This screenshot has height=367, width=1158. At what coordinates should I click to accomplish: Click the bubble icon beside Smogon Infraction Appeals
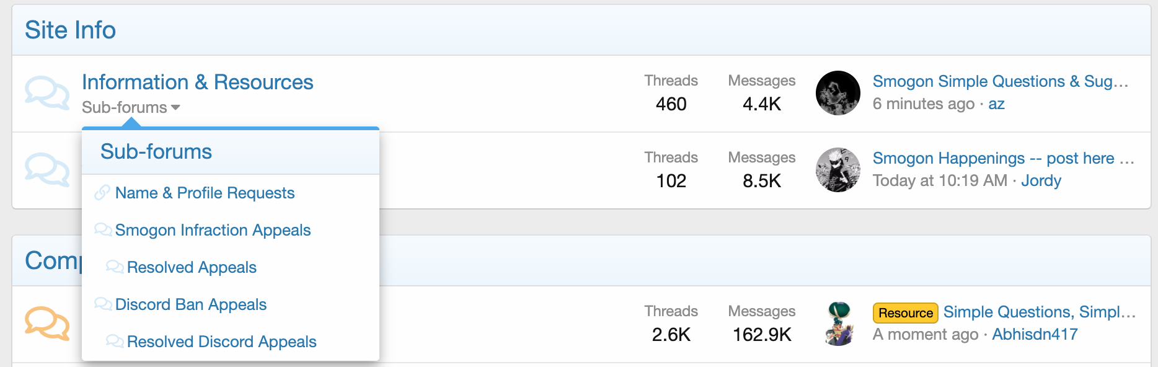(x=103, y=230)
